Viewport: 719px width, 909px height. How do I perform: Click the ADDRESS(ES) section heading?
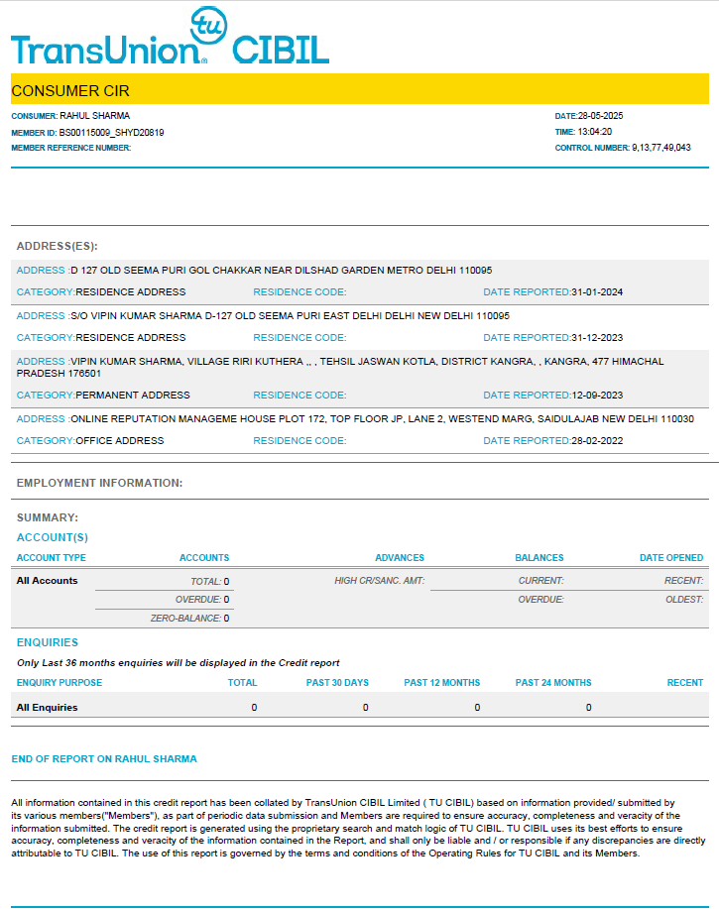pyautogui.click(x=57, y=247)
